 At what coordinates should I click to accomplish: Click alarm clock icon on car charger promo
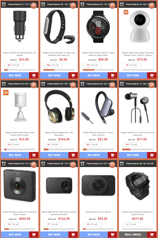point(4,4)
